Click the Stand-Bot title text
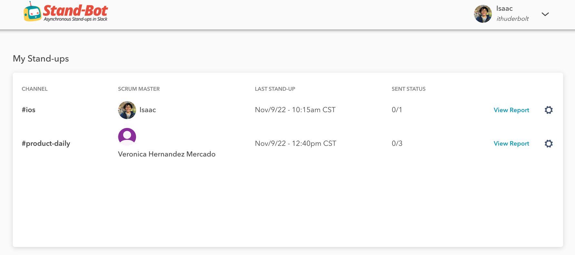The height and width of the screenshot is (255, 575). click(x=75, y=10)
